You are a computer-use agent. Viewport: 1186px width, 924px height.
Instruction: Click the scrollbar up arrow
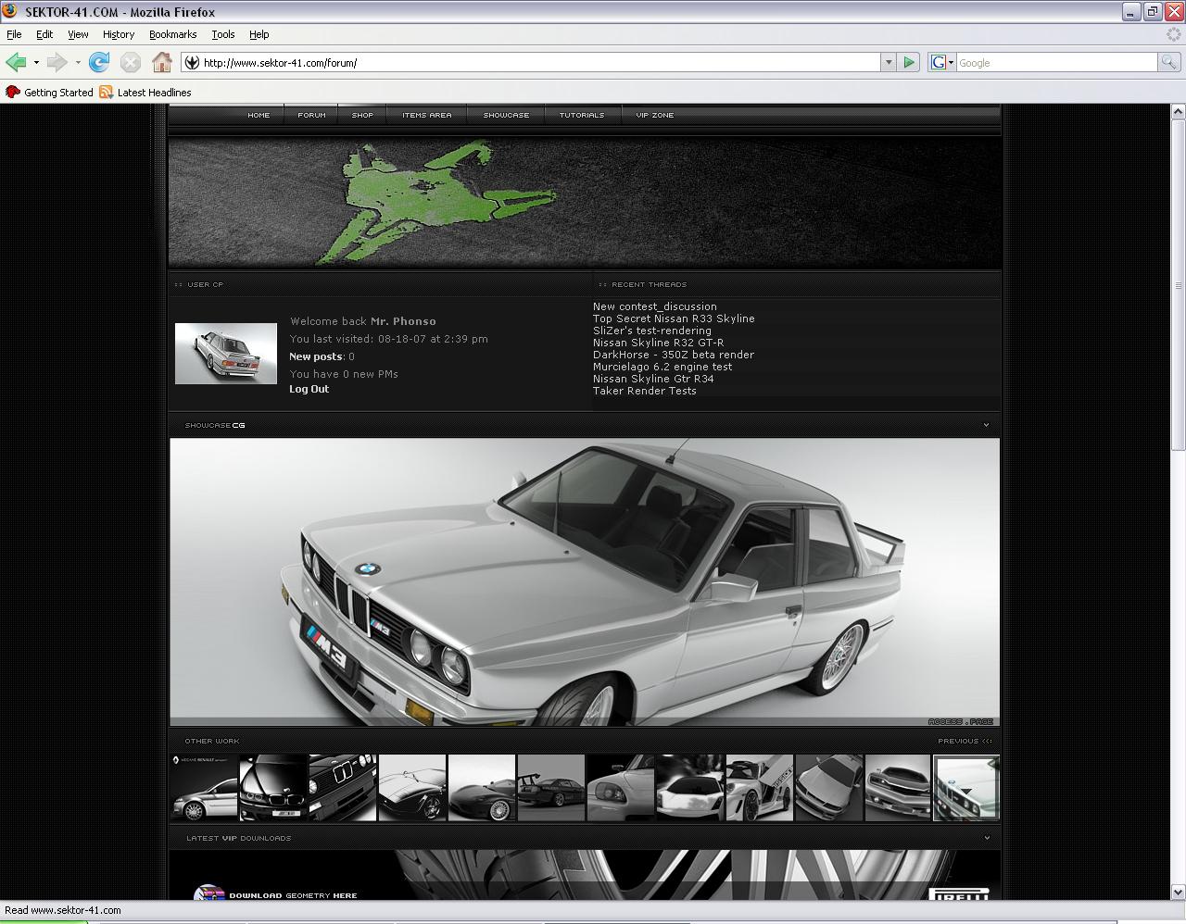[x=1178, y=112]
